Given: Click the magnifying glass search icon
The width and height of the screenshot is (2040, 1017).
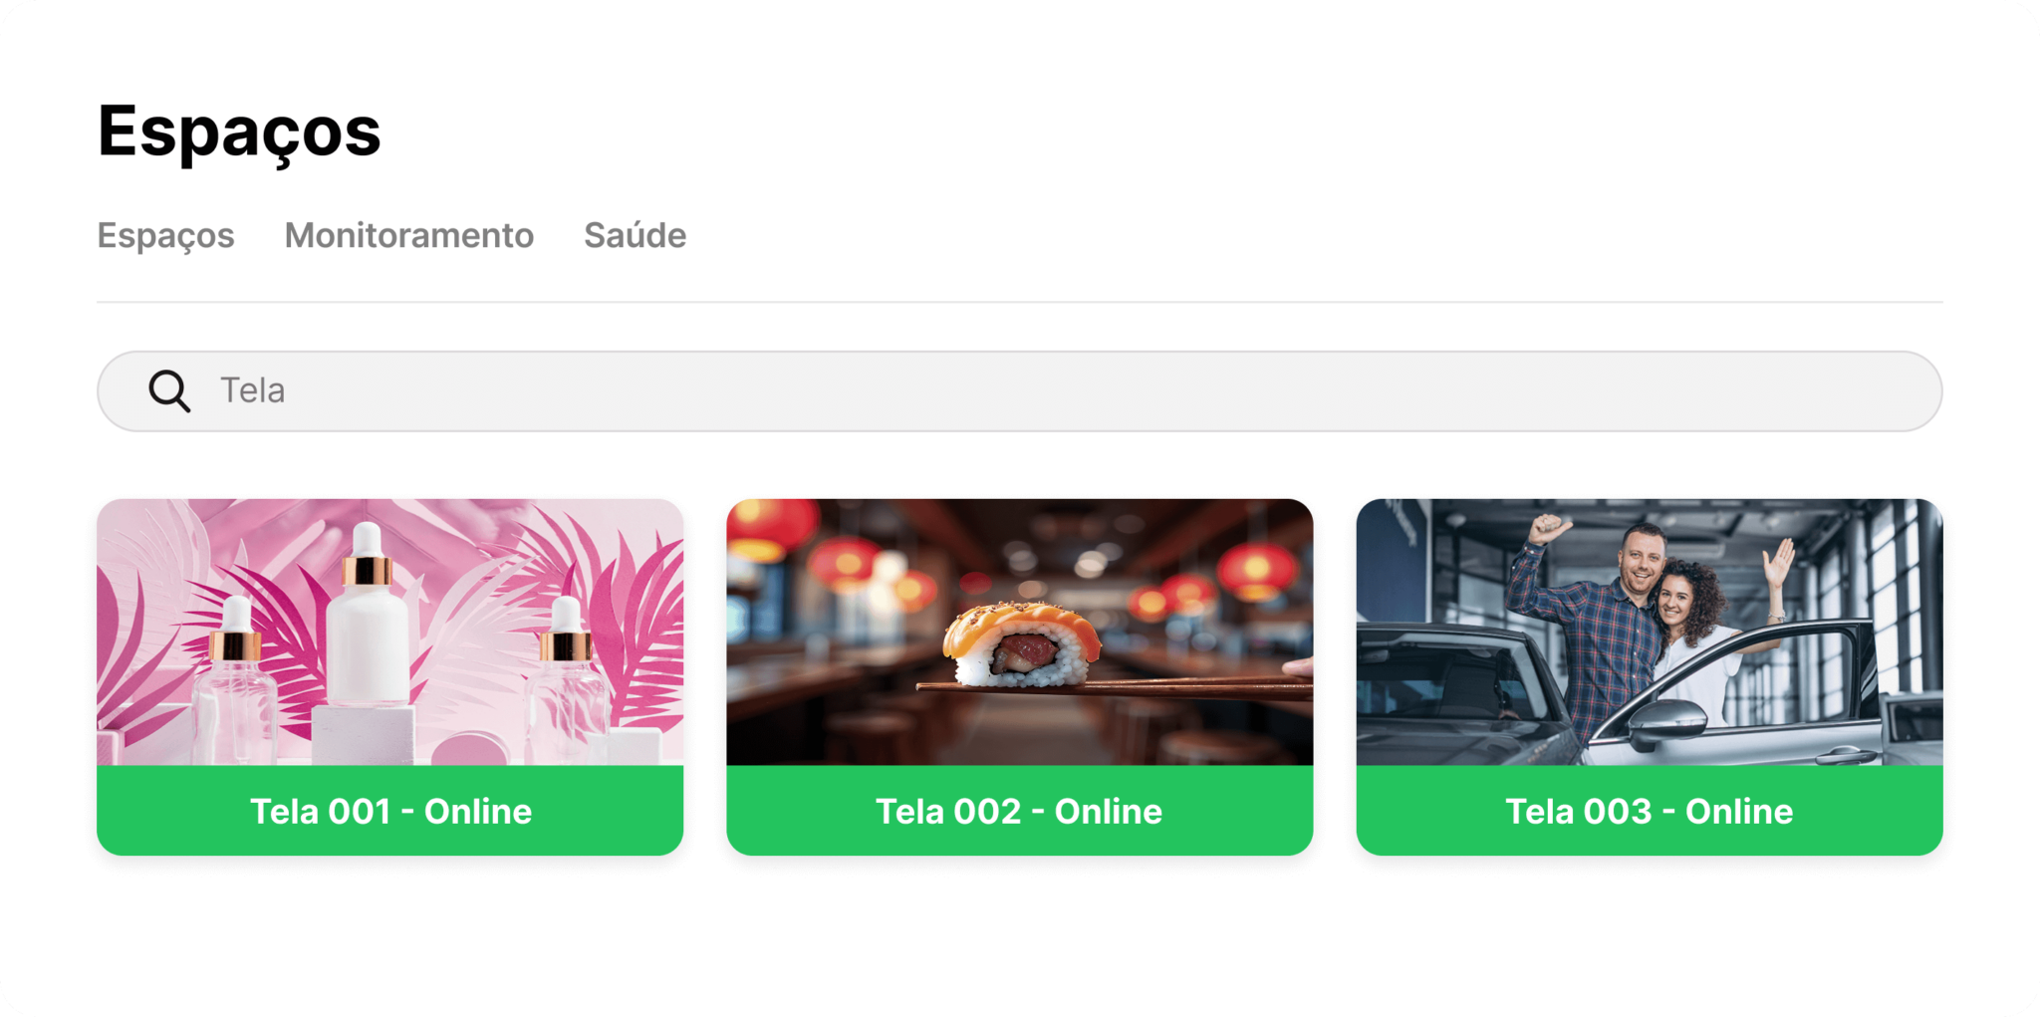Looking at the screenshot, I should (x=169, y=391).
